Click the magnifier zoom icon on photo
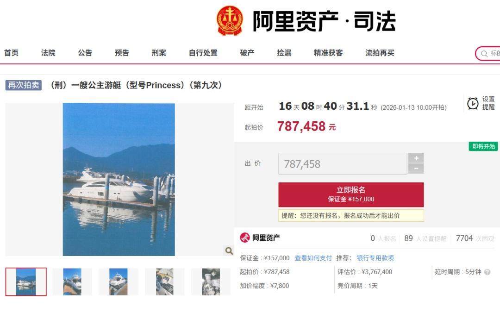The image size is (500, 313). point(229,251)
